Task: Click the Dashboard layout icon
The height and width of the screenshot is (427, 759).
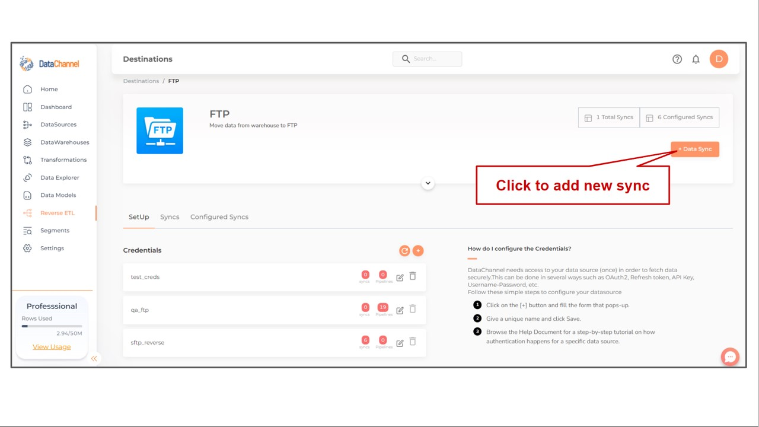Action: pos(27,107)
